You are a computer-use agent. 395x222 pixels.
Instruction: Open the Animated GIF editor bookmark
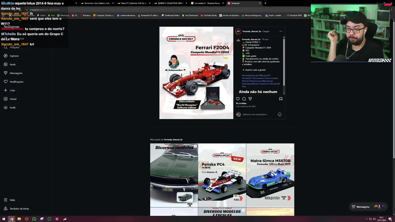click(x=148, y=15)
